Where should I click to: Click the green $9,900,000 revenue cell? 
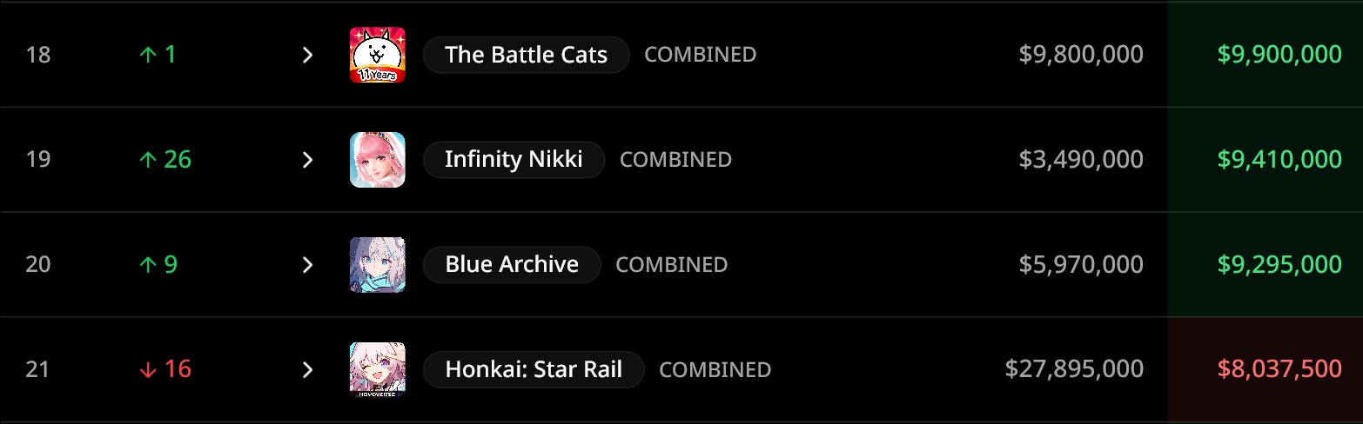1279,55
